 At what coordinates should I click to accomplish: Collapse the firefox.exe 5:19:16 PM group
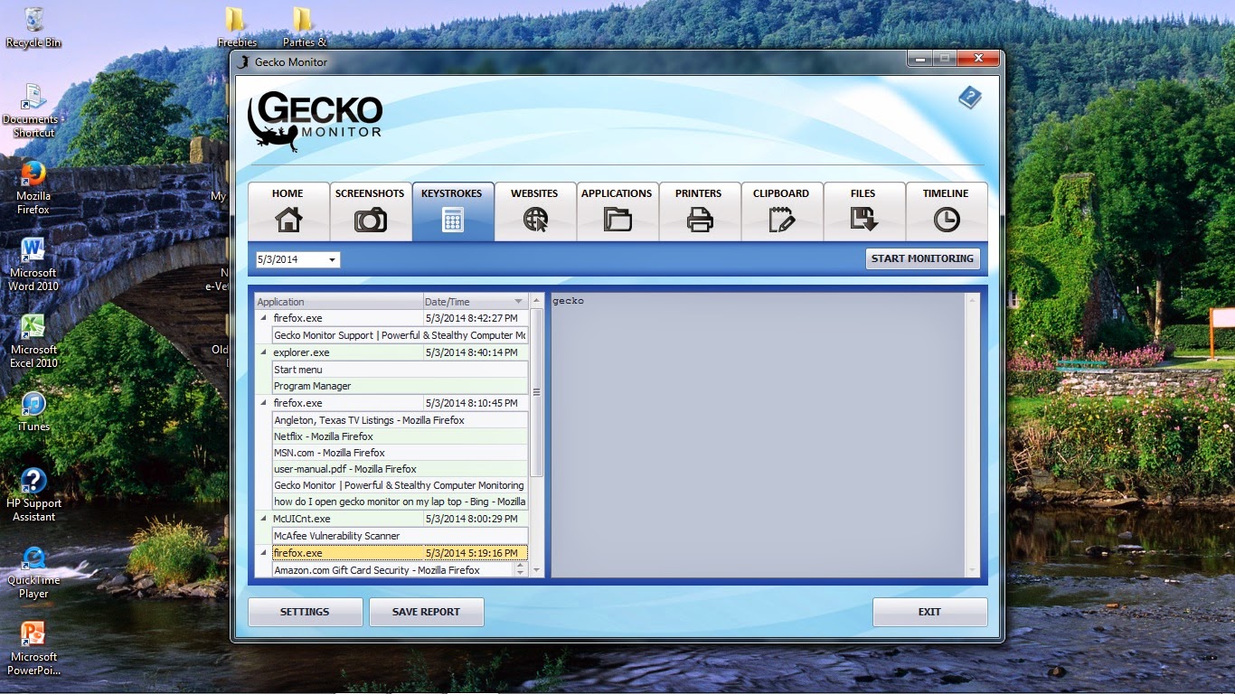coord(264,553)
